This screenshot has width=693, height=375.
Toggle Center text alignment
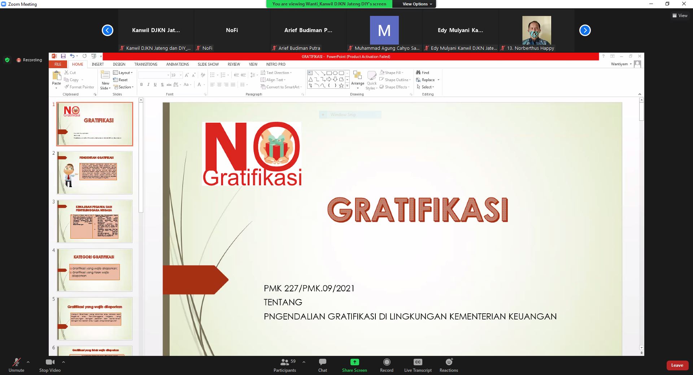219,84
